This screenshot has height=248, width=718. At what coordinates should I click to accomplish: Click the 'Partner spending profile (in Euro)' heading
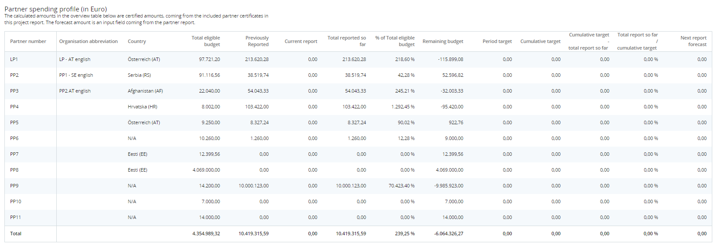pyautogui.click(x=55, y=9)
